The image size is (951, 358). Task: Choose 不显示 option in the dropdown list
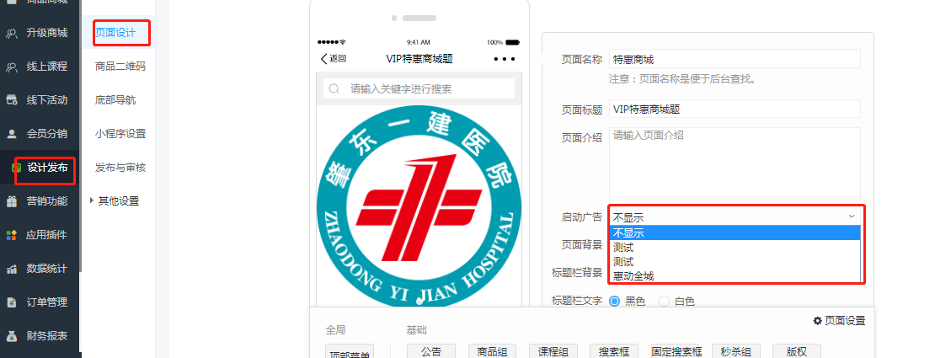(x=735, y=233)
